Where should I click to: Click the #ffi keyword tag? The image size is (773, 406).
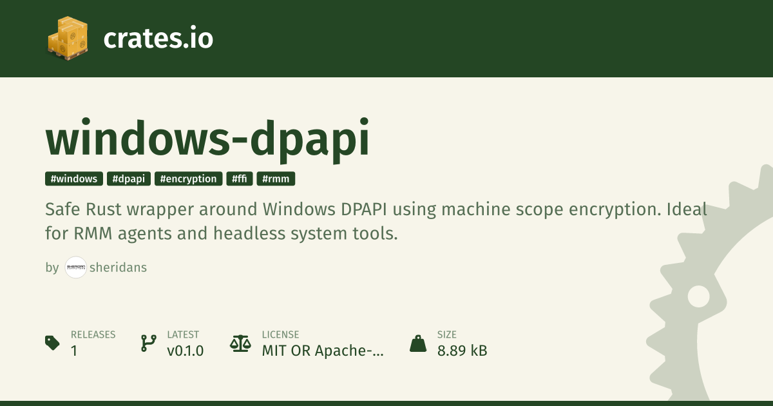point(240,179)
